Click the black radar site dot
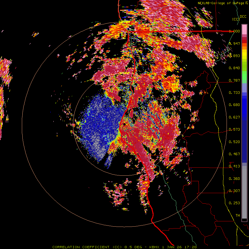The image size is (249, 249). [124, 124]
